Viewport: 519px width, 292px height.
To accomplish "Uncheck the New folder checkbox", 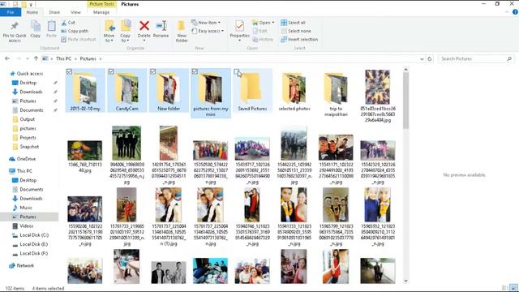I will click(x=153, y=71).
